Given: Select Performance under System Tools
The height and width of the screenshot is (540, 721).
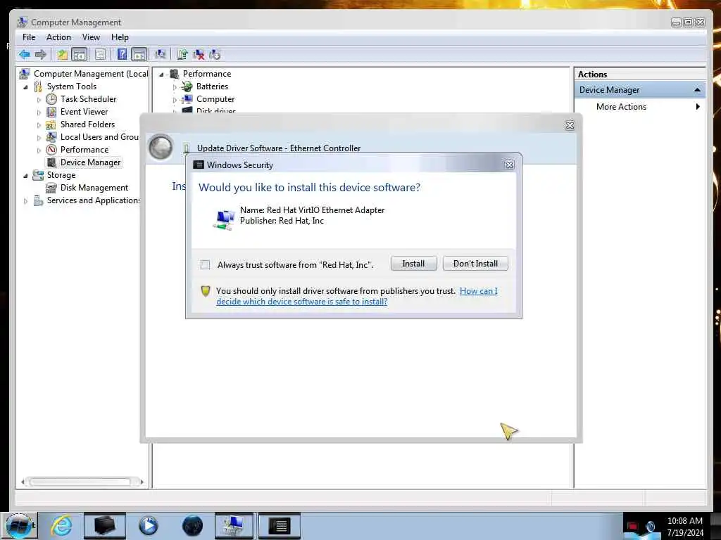Looking at the screenshot, I should [84, 150].
